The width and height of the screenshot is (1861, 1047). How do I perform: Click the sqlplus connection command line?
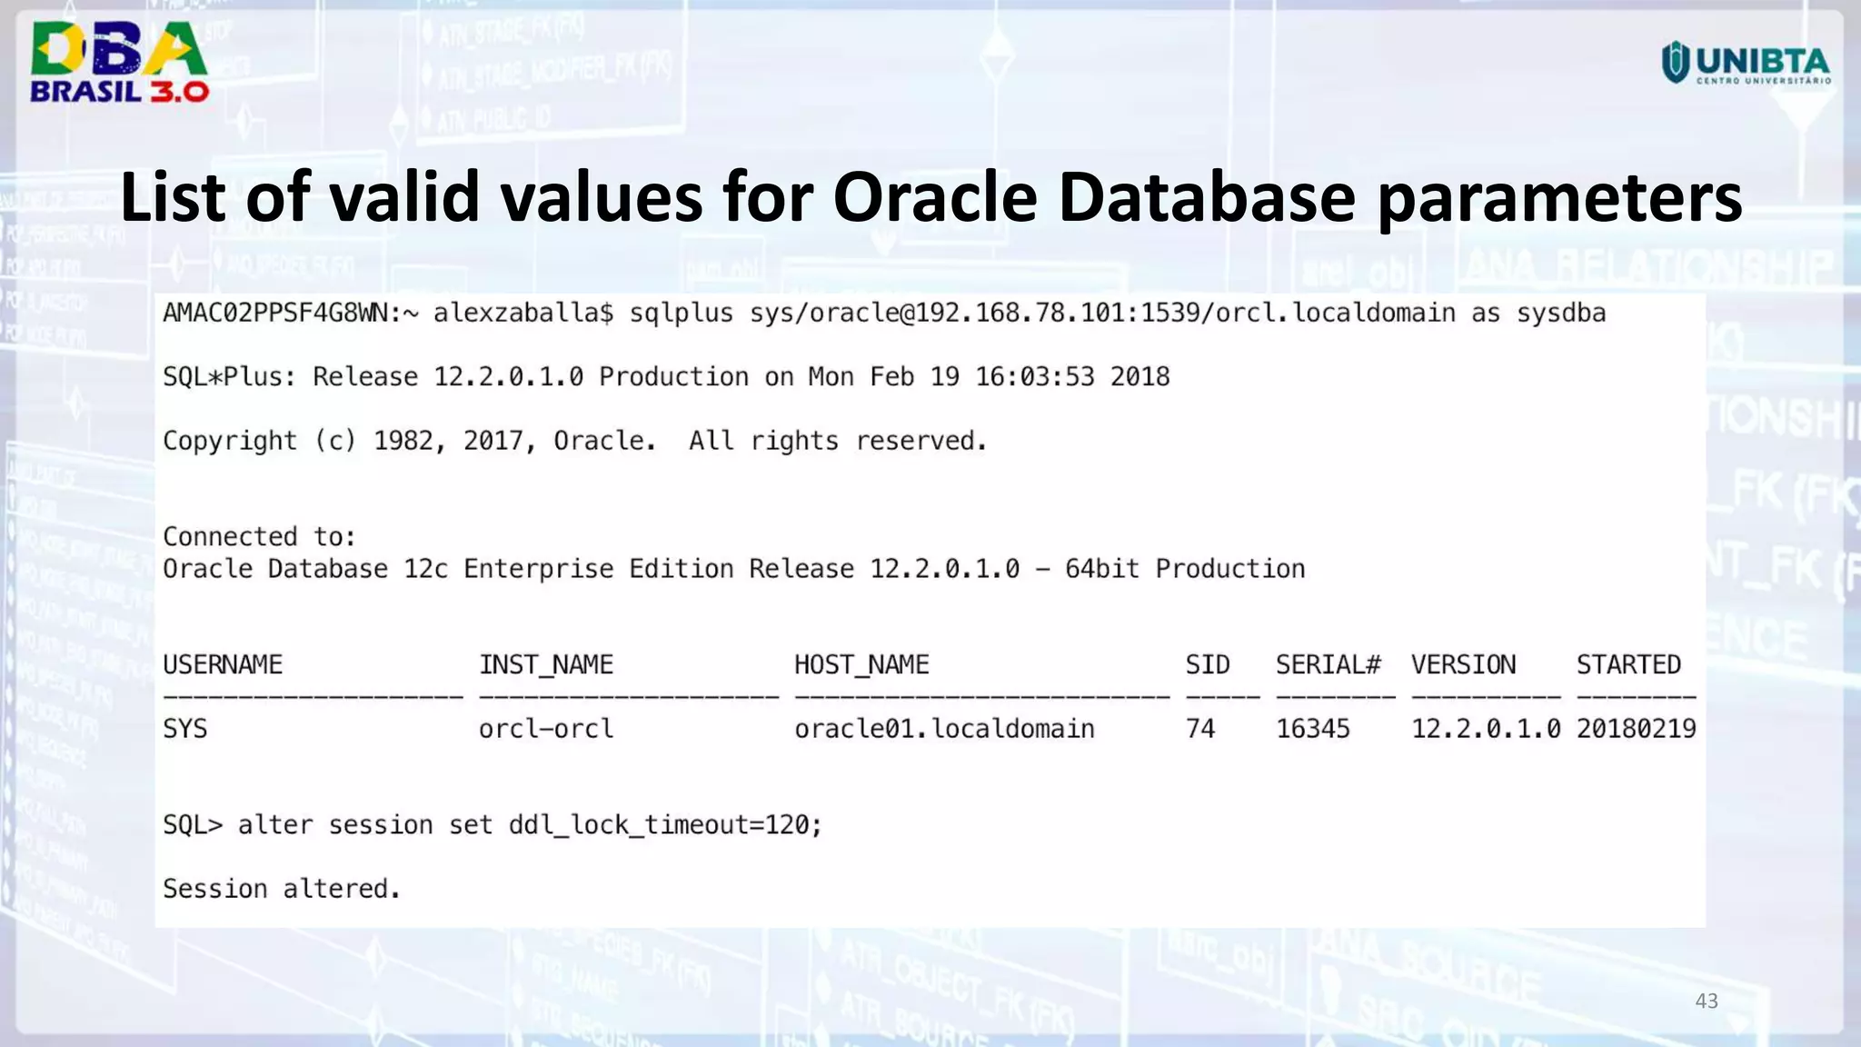click(x=883, y=314)
